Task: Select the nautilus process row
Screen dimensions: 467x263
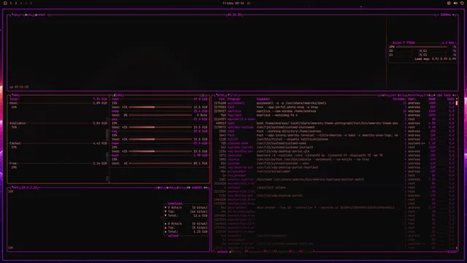Action: (x=334, y=111)
